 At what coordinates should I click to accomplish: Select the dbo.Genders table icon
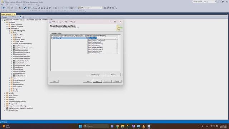[14, 69]
